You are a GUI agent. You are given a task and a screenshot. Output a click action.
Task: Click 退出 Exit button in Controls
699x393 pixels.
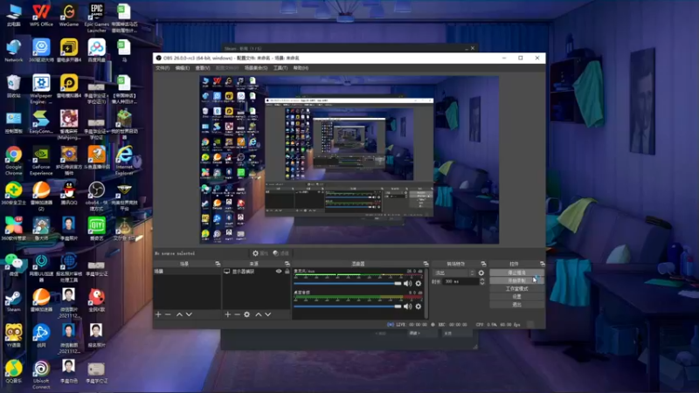point(516,305)
